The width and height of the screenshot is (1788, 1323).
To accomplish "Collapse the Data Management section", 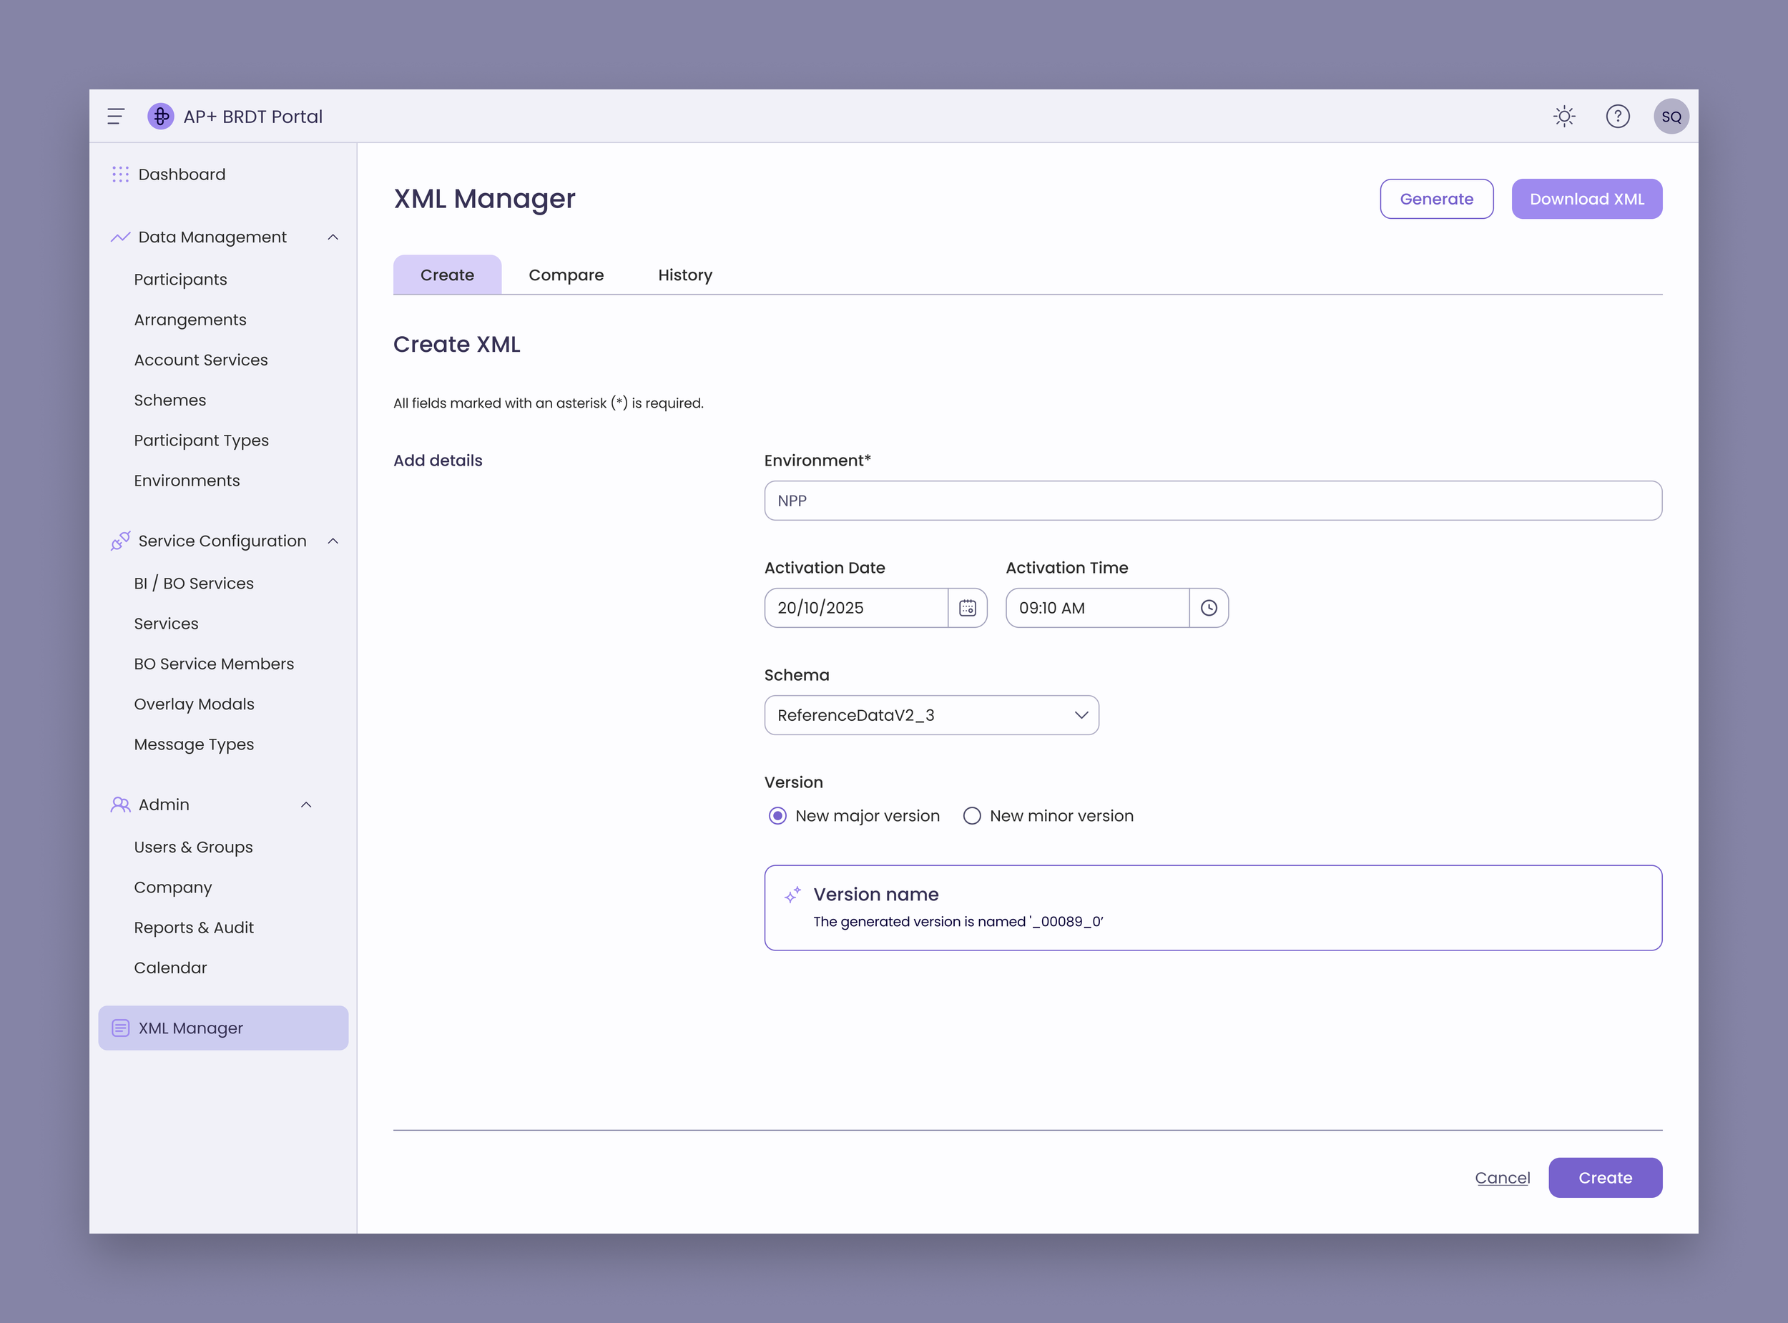I will click(333, 237).
